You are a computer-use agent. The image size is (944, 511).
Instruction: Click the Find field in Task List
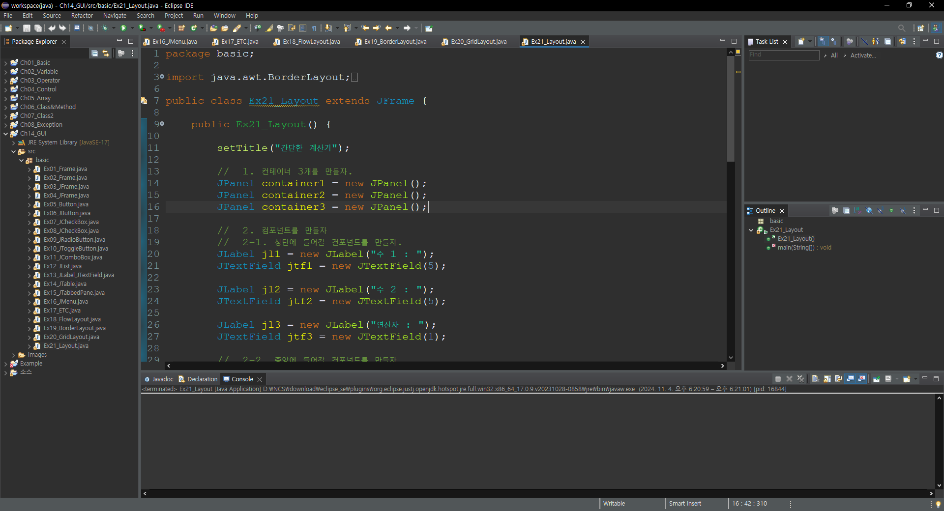pyautogui.click(x=784, y=55)
